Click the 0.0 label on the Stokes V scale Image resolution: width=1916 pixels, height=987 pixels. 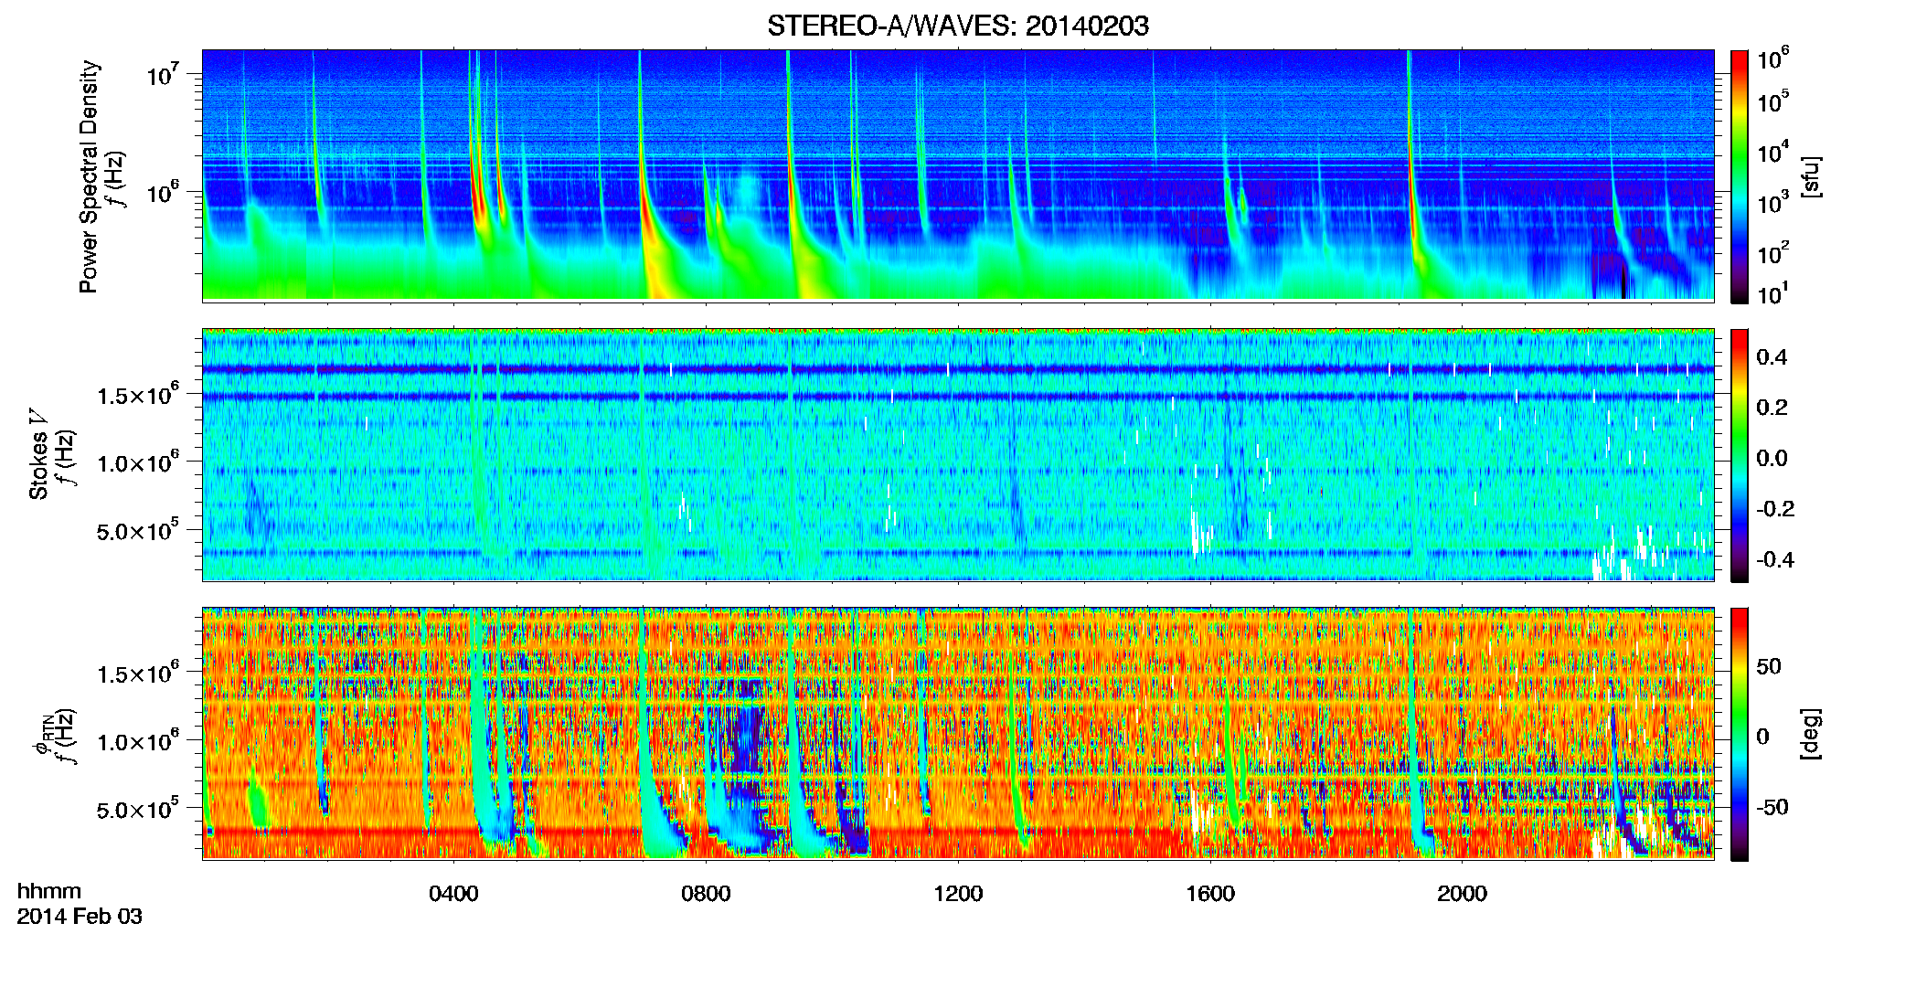point(1772,458)
